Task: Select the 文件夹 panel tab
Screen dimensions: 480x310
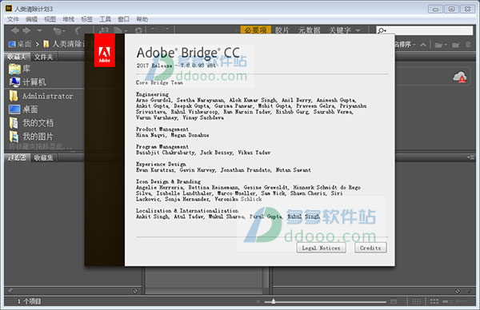Action: [43, 57]
